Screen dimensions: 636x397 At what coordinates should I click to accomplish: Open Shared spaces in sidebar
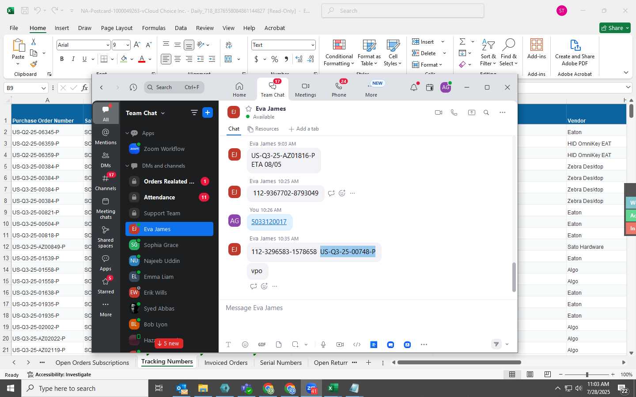[x=106, y=237]
